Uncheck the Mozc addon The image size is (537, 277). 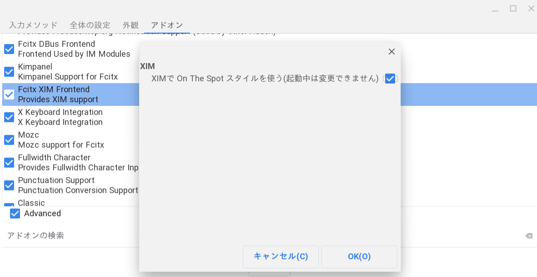tap(9, 140)
